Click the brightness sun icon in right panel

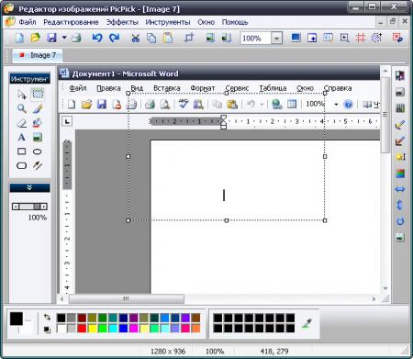(x=400, y=157)
